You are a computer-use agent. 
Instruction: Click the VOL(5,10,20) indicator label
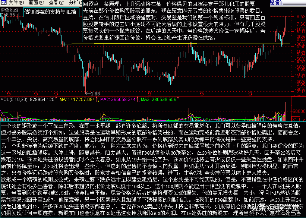[x=15, y=99]
